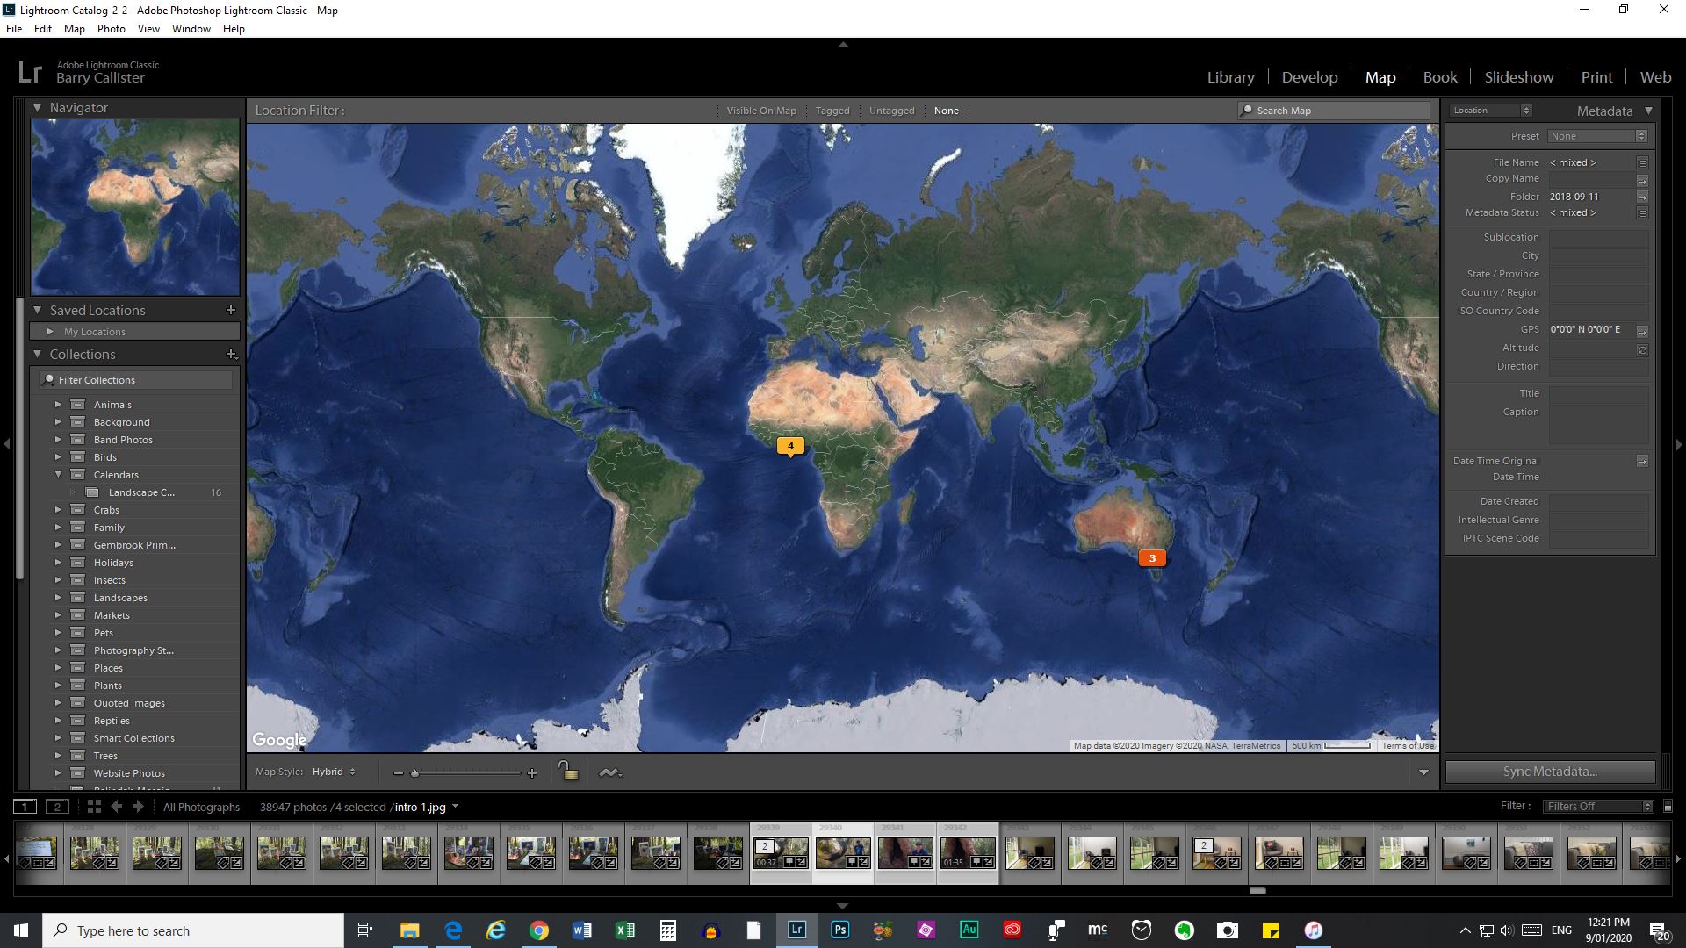Image resolution: width=1686 pixels, height=948 pixels.
Task: Expand the Animals collection set
Action: [58, 405]
